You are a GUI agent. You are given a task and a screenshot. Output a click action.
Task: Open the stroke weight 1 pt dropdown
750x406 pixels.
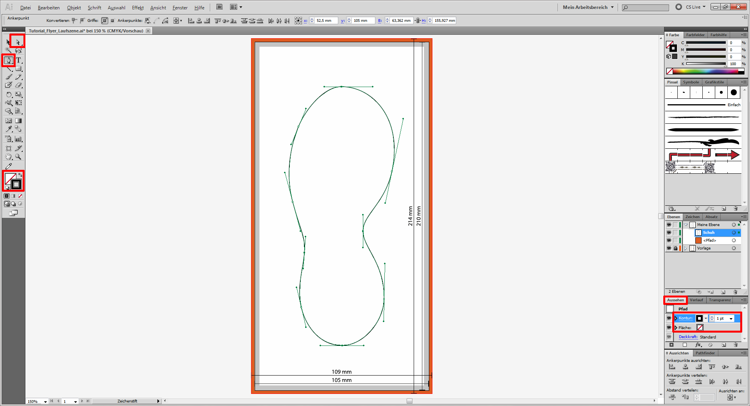731,319
